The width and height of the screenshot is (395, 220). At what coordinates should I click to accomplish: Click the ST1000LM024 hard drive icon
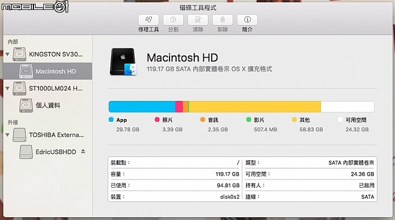(x=19, y=88)
